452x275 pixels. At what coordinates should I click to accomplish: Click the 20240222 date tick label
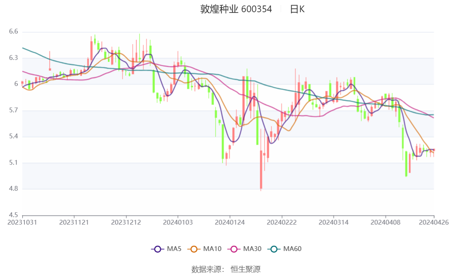pyautogui.click(x=282, y=223)
